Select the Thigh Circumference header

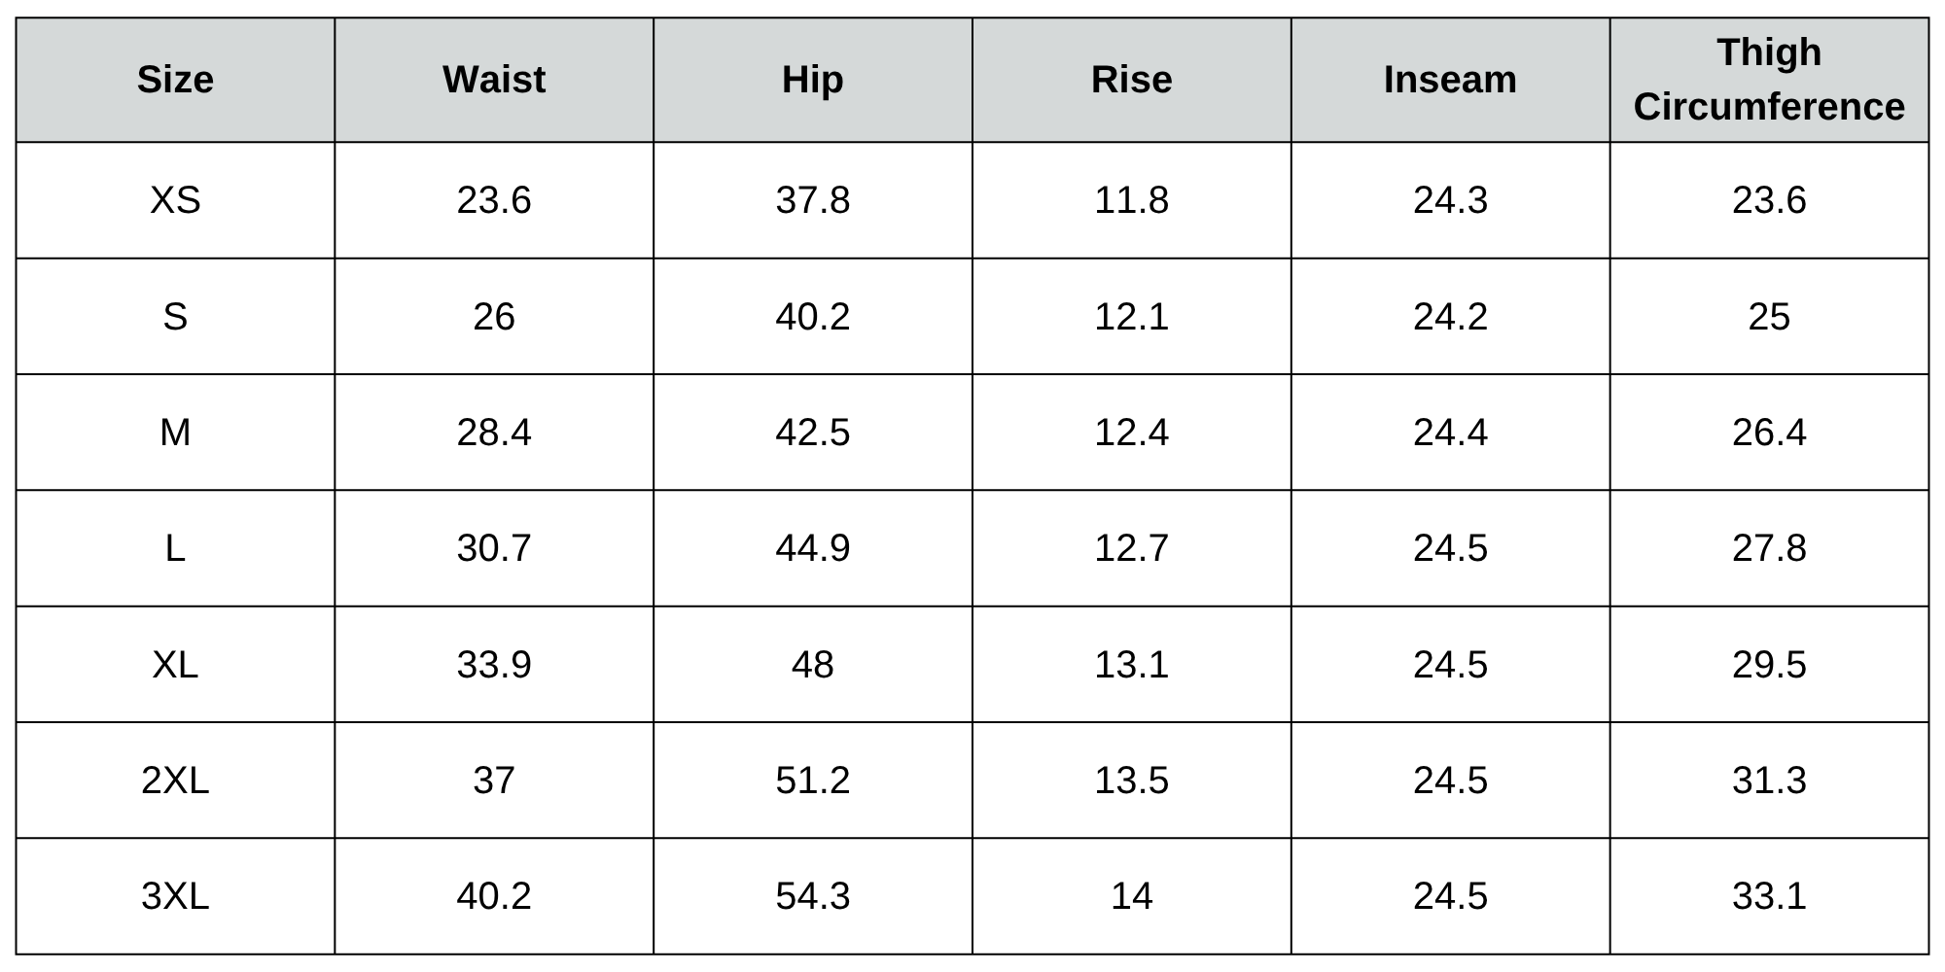(x=1769, y=80)
